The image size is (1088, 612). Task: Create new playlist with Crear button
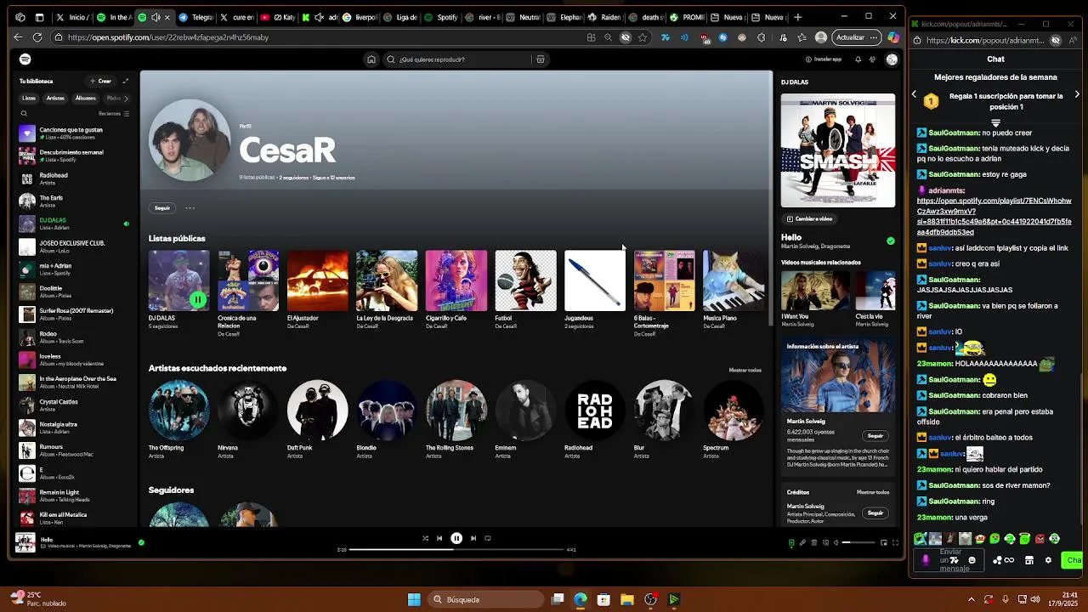pos(100,81)
